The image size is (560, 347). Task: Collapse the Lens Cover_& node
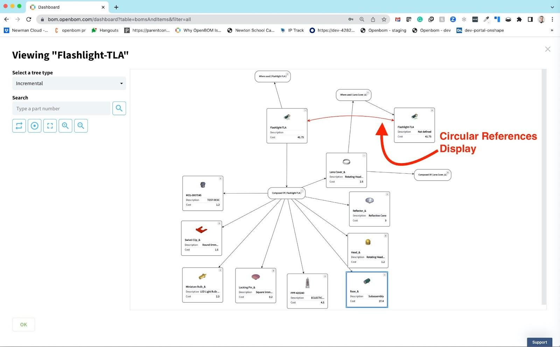coord(364,155)
